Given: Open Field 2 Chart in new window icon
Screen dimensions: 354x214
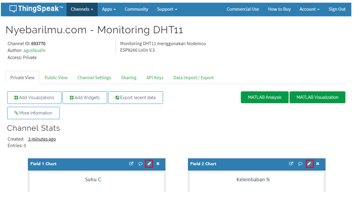Looking at the screenshot, I should click(291, 164).
